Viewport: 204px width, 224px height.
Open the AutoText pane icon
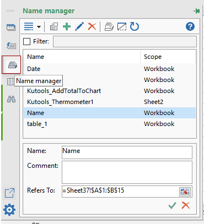point(11,46)
